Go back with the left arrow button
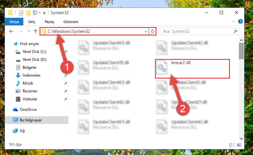Image resolution: width=253 pixels, height=155 pixels. coord(11,31)
